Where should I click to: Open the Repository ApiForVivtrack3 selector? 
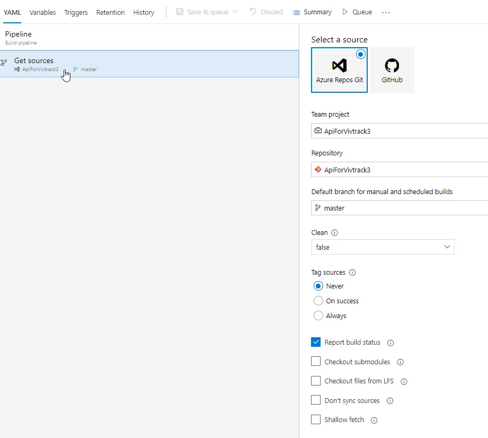coord(400,170)
